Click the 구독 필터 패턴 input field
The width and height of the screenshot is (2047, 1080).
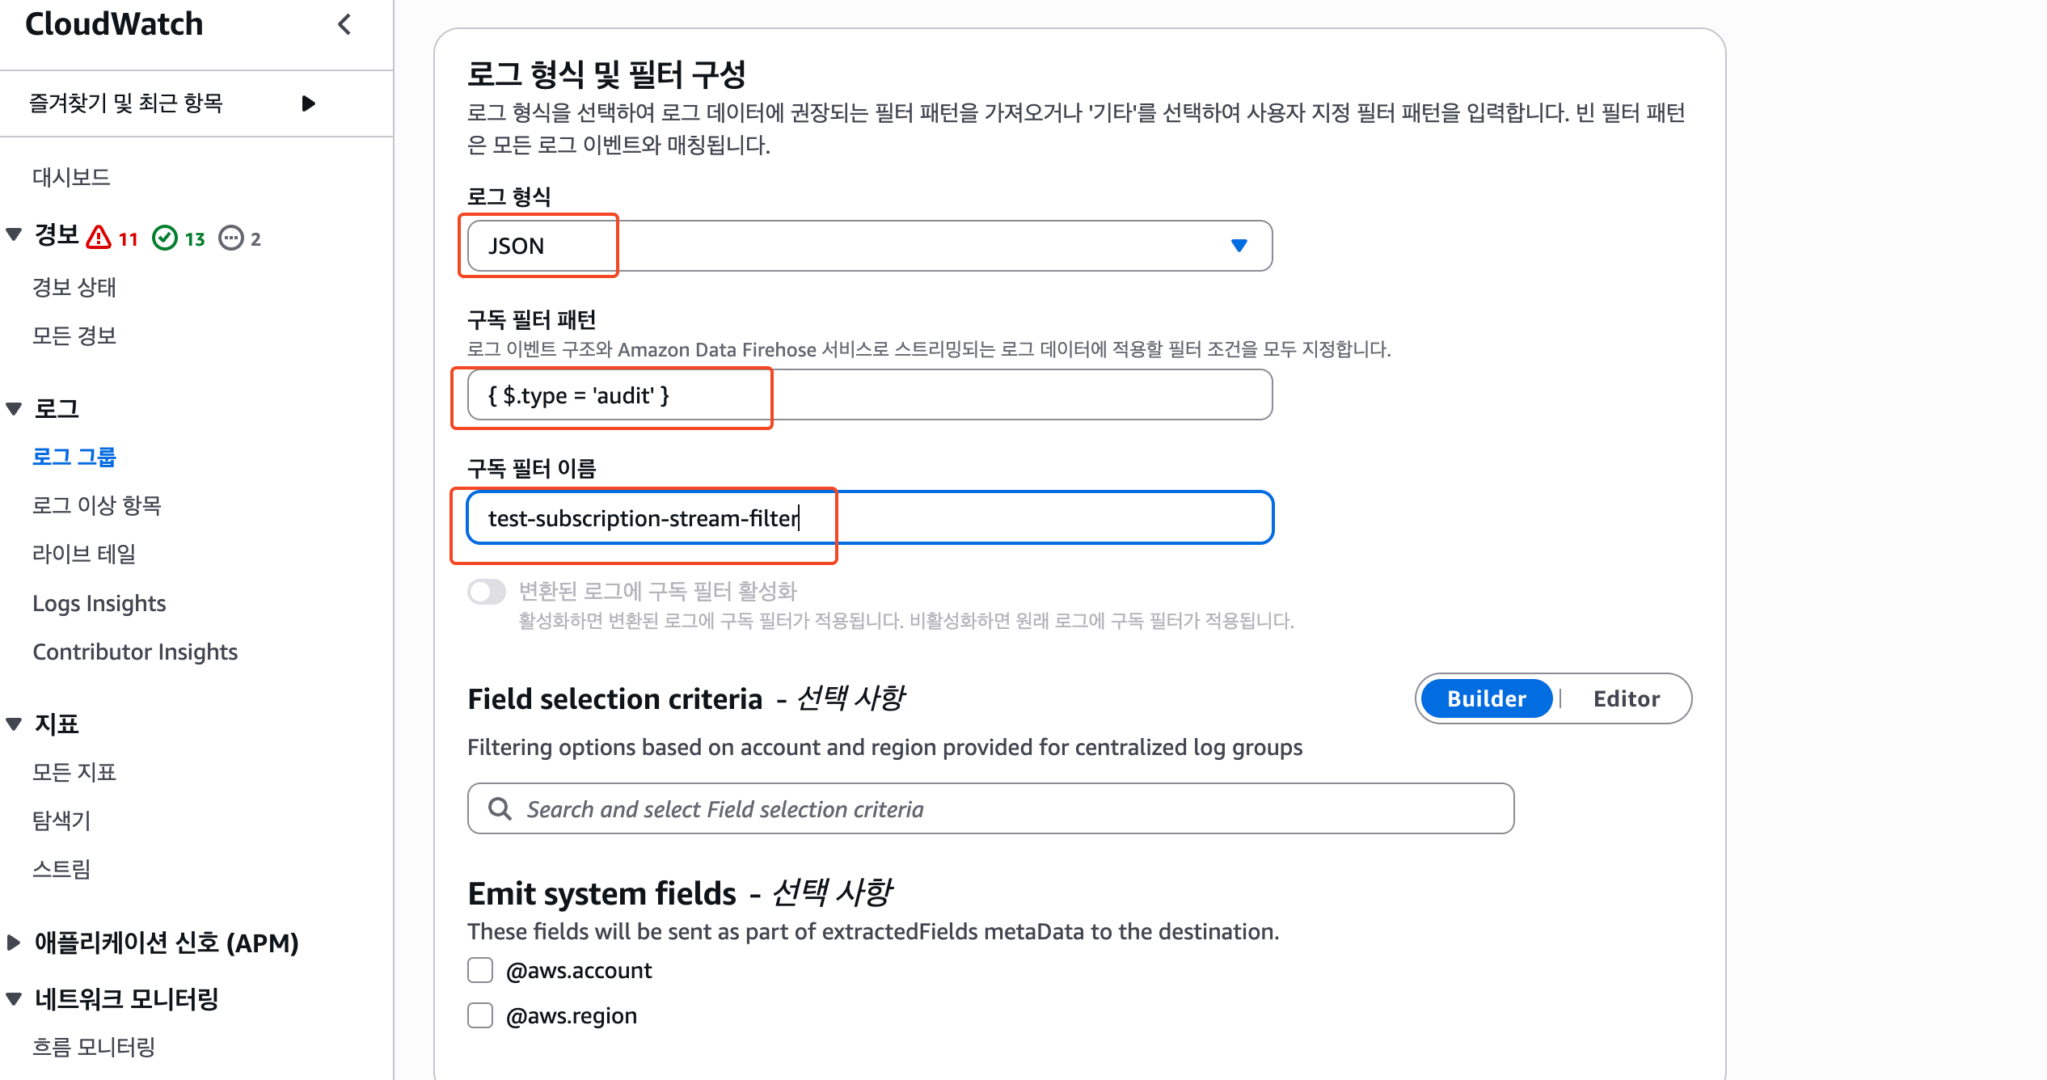tap(869, 395)
